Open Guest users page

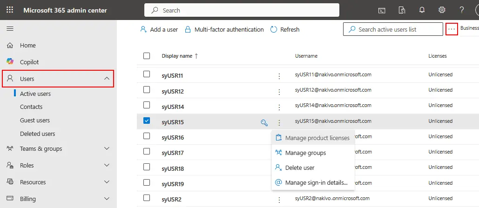point(35,121)
